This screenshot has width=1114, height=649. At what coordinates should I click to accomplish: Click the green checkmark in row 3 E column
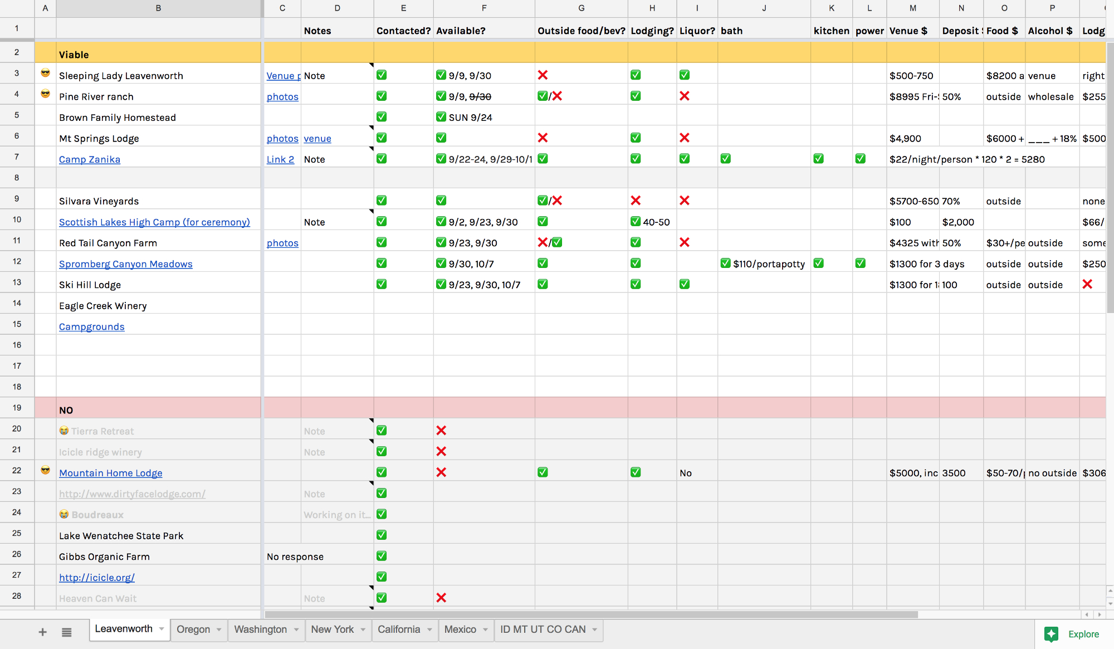(382, 75)
